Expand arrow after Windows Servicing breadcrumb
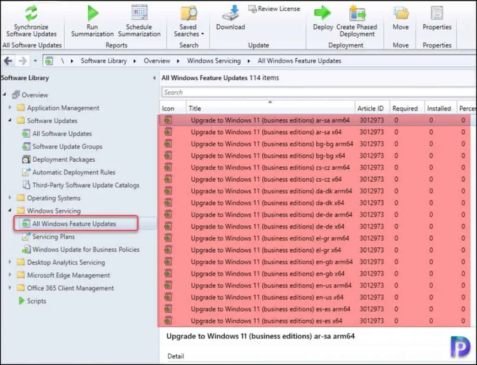 pos(249,61)
